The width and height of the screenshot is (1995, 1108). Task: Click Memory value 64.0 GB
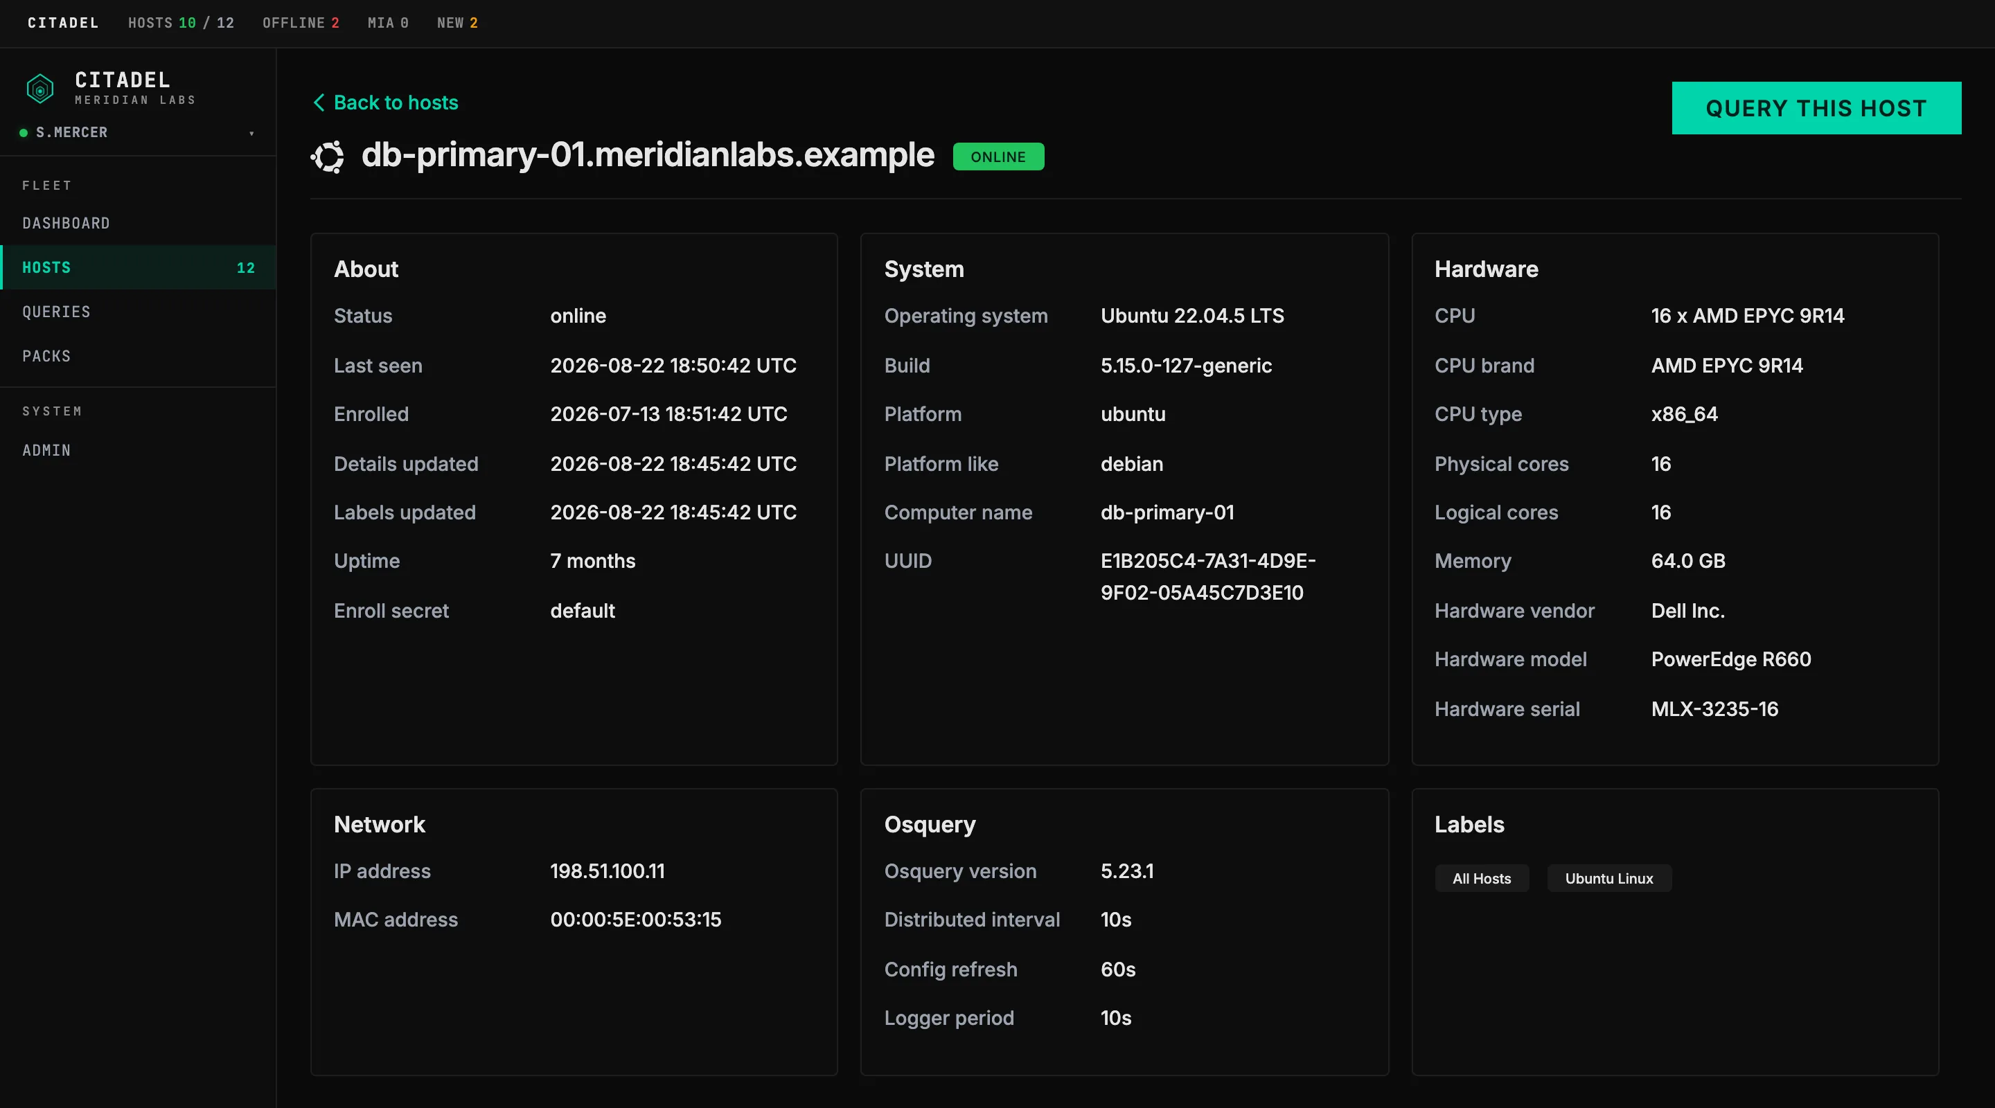[x=1687, y=562]
